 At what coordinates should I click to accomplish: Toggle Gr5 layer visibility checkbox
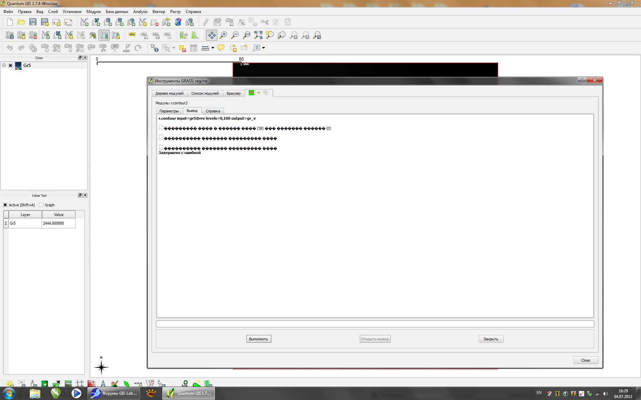10,66
